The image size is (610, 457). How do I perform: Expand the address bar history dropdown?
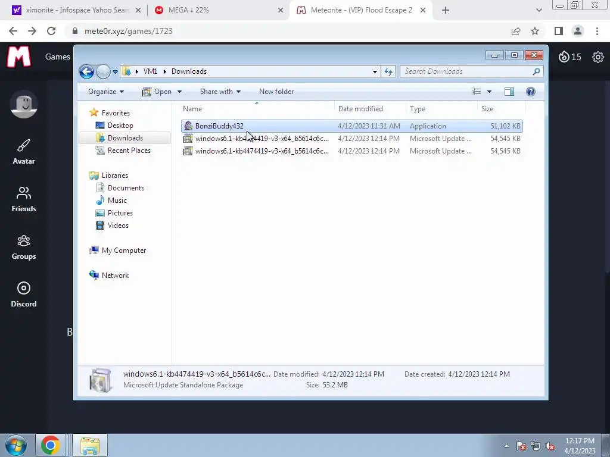(x=375, y=71)
